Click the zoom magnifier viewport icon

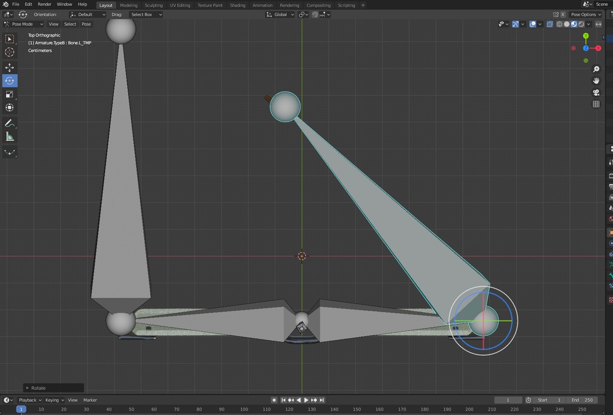click(x=596, y=69)
